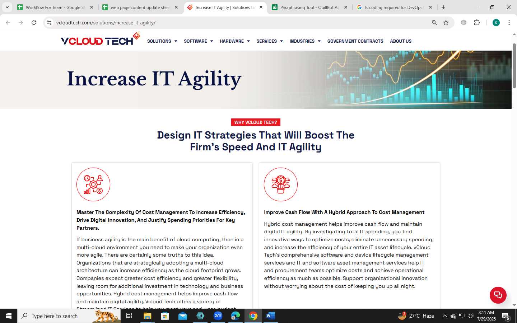Click the browser Back arrow
Image resolution: width=517 pixels, height=323 pixels.
[x=8, y=23]
